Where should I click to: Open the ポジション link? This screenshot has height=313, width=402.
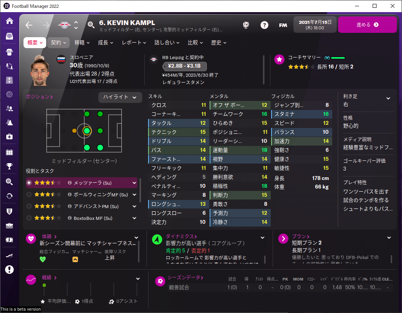(x=39, y=97)
